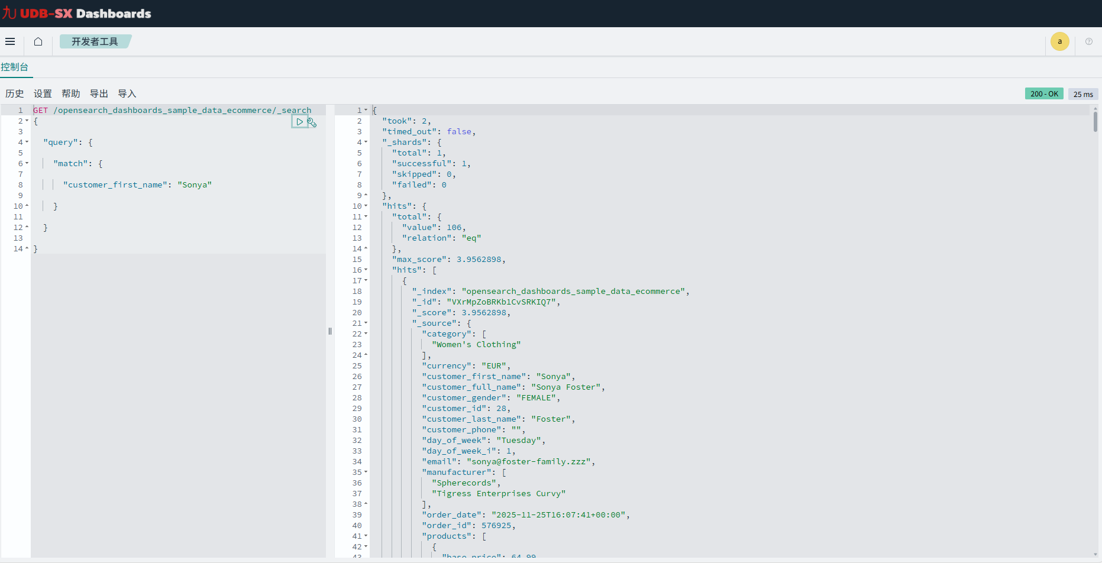Viewport: 1102px width, 563px height.
Task: Open the 历史 history menu
Action: (15, 93)
